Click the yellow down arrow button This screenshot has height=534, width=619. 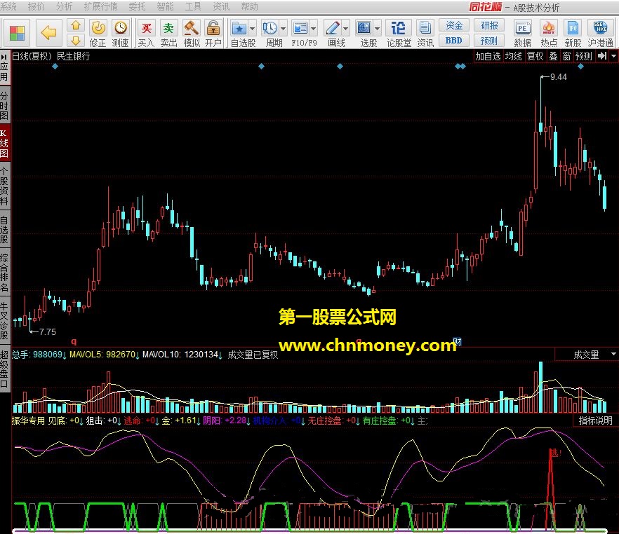tap(76, 40)
